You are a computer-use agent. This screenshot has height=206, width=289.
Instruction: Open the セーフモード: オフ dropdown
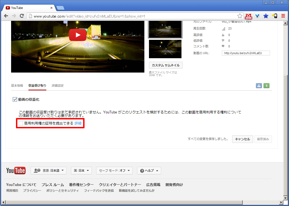pos(114,171)
